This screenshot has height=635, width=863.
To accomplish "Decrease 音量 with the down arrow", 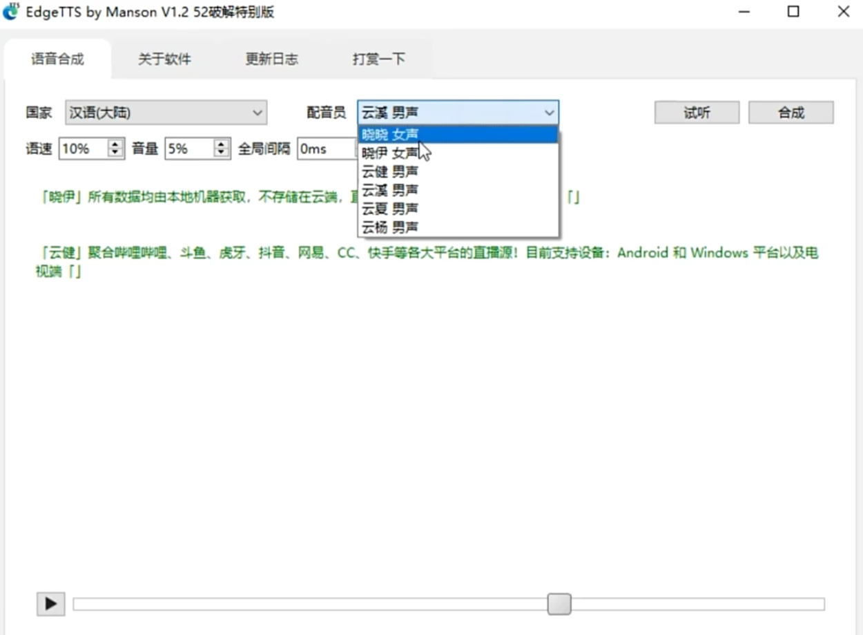I will [221, 153].
